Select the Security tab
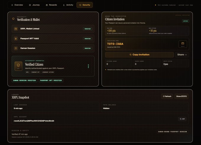The image size is (201, 145). tap(85, 5)
